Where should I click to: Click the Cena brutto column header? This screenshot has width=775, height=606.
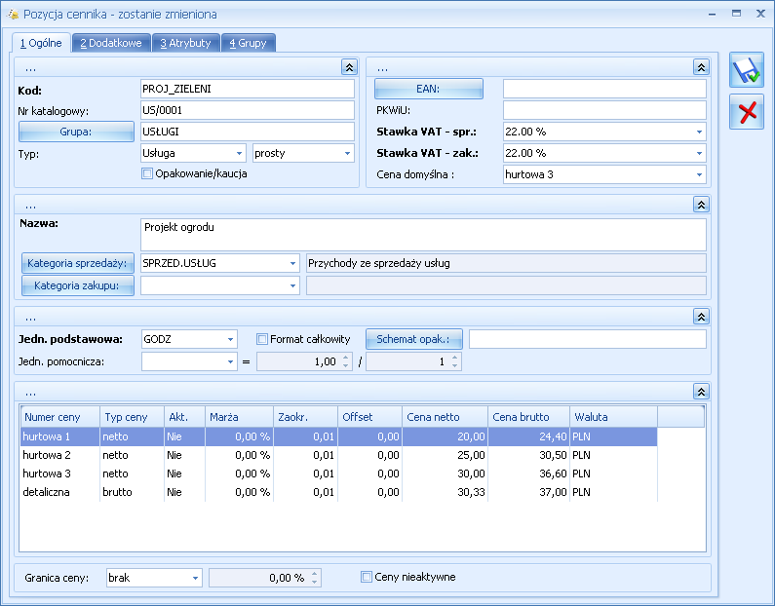pyautogui.click(x=529, y=417)
